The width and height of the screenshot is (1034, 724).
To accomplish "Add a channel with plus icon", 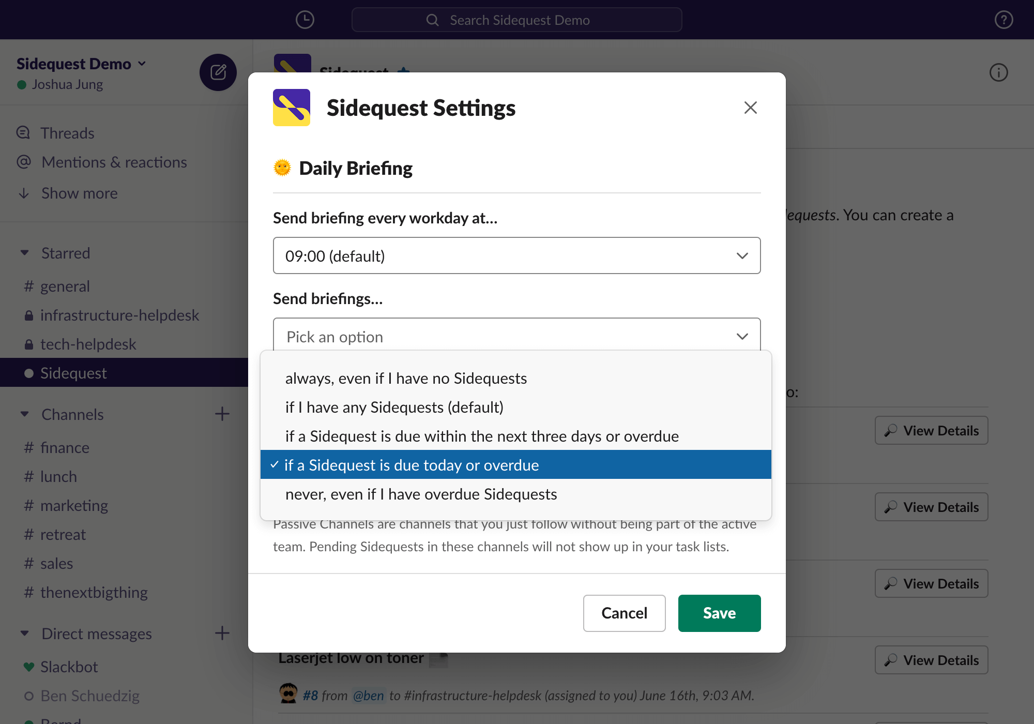I will tap(222, 414).
